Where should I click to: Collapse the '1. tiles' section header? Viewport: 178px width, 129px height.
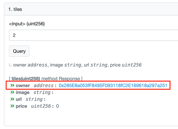pyautogui.click(x=91, y=9)
